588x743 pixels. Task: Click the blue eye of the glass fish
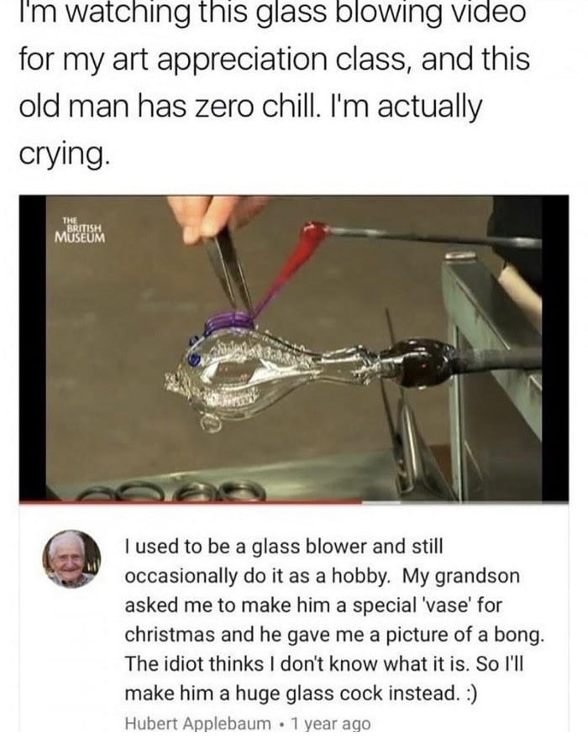pos(193,360)
